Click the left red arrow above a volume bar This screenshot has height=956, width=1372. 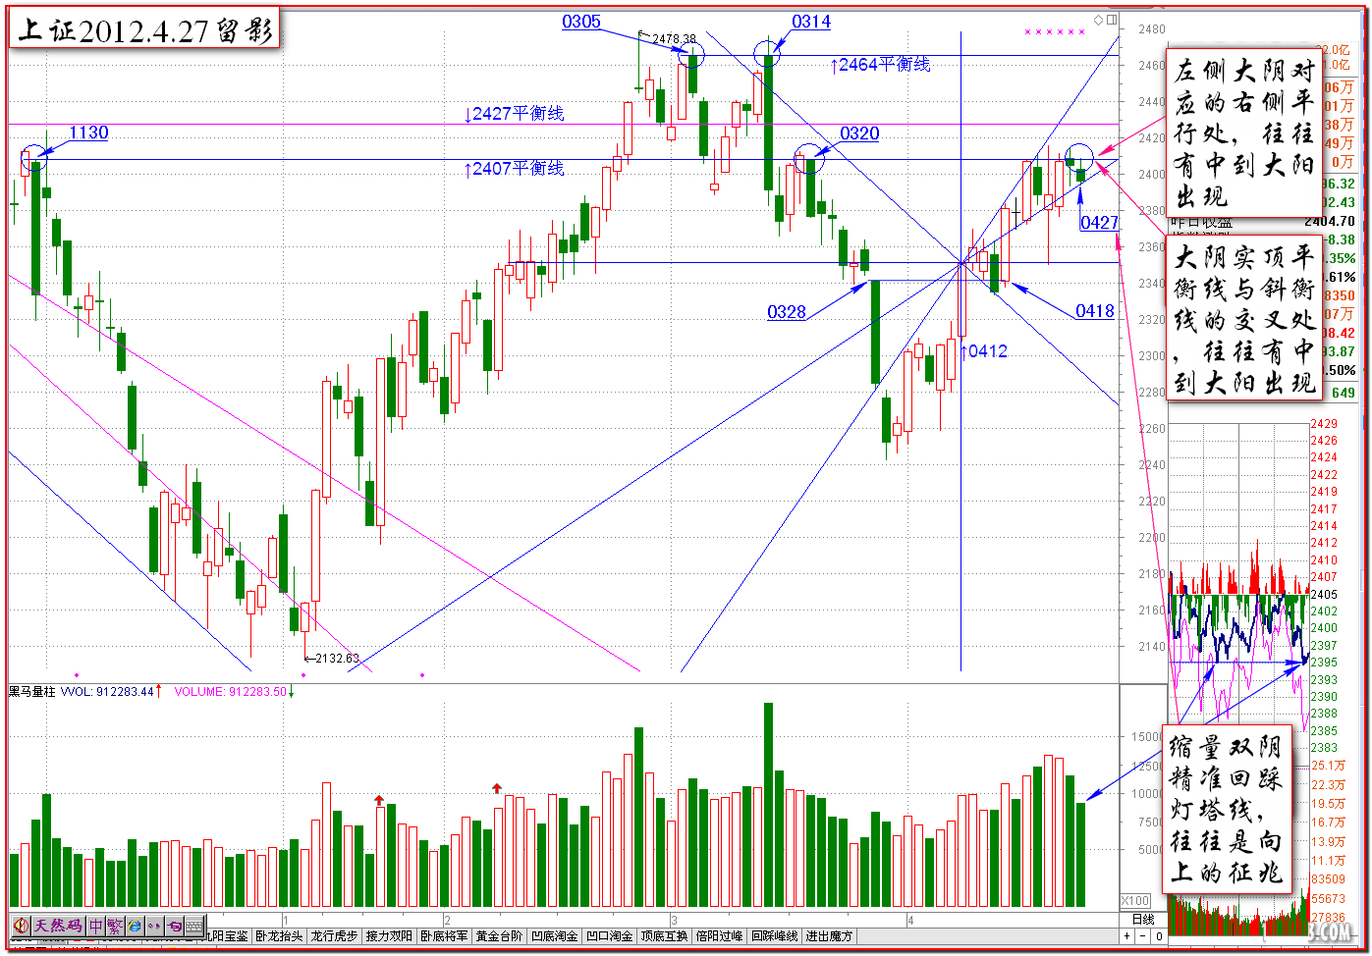tap(379, 800)
